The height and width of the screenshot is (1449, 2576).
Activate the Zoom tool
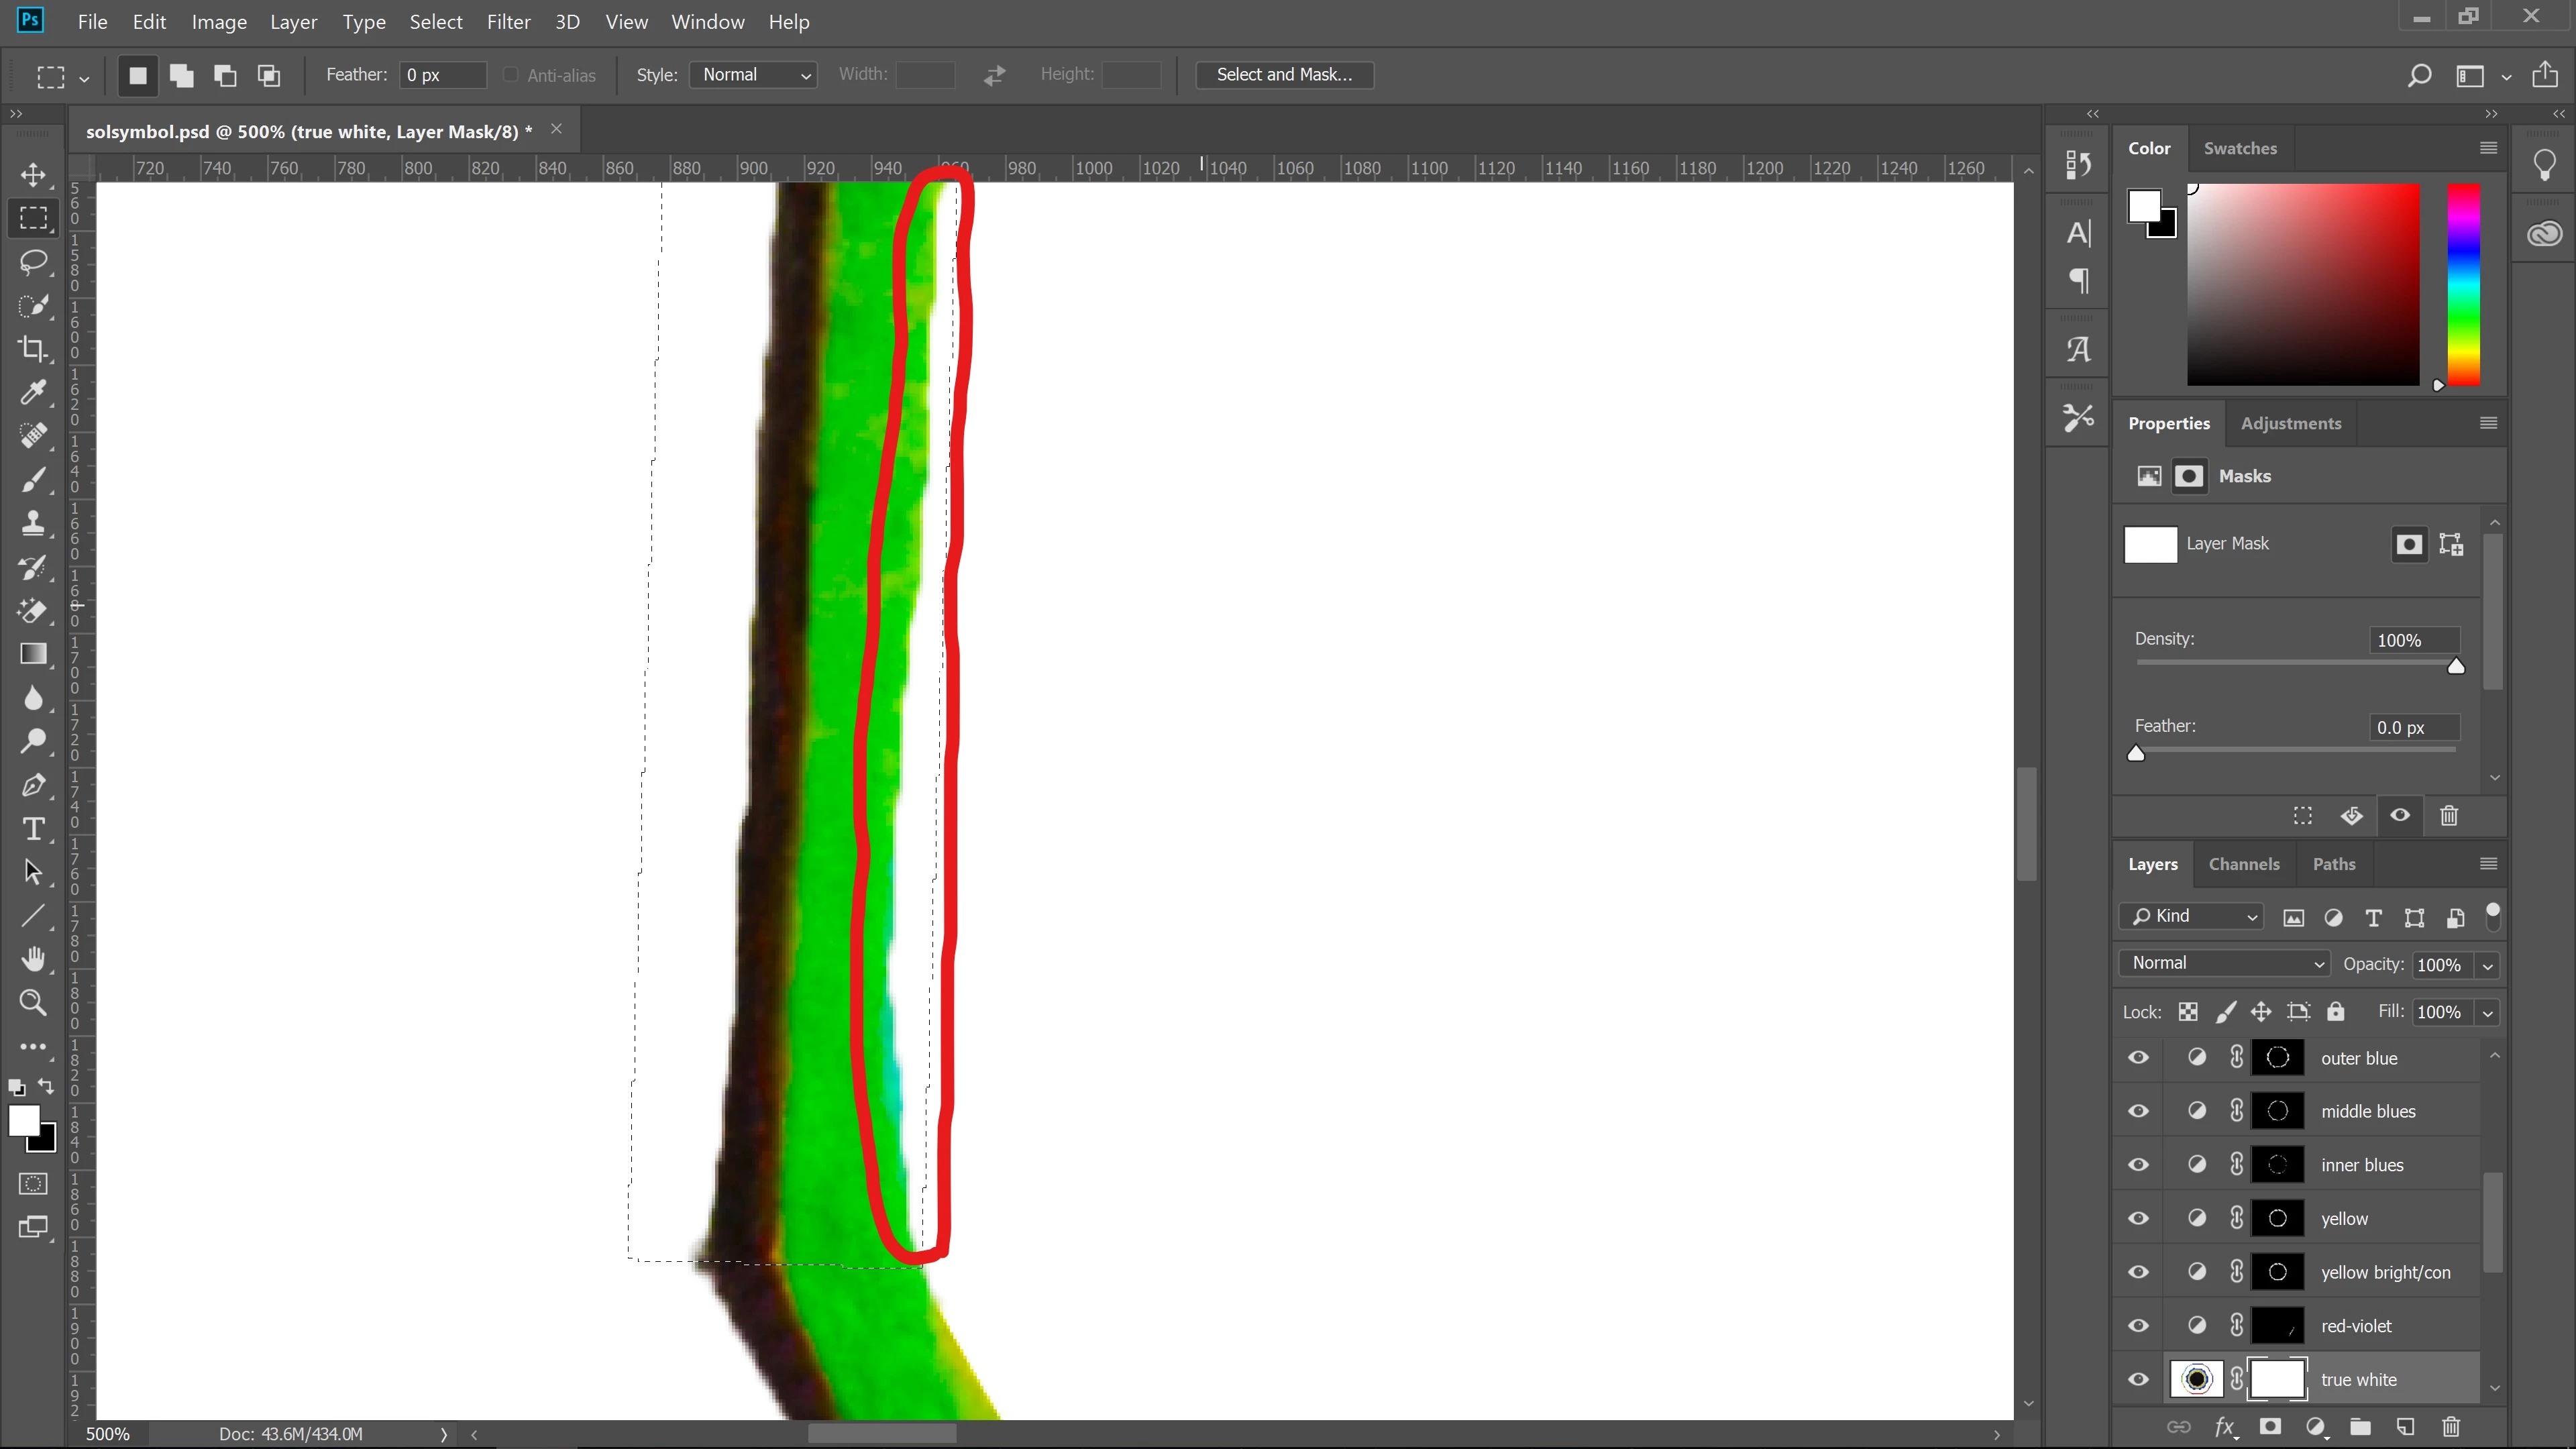tap(33, 1002)
